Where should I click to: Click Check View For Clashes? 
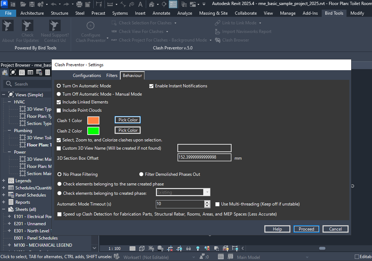pos(138,32)
